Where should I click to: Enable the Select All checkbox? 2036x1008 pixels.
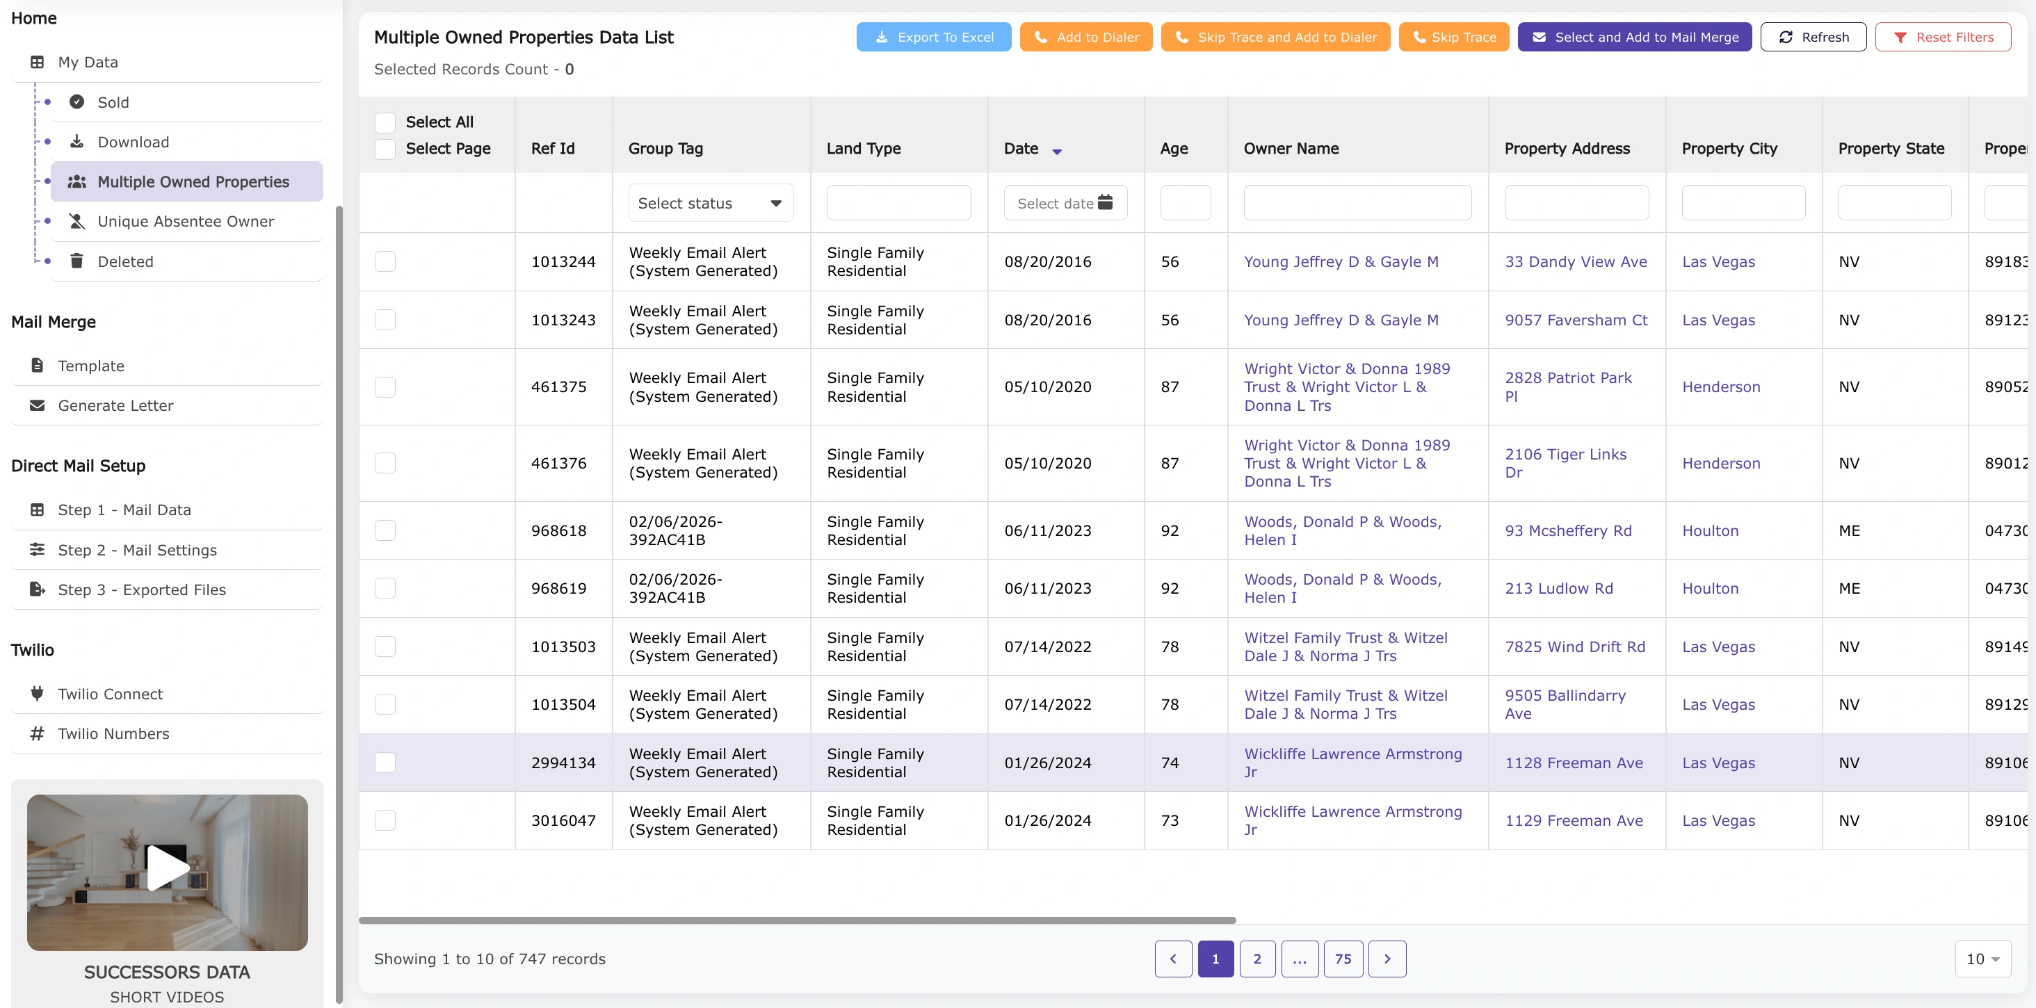(385, 122)
